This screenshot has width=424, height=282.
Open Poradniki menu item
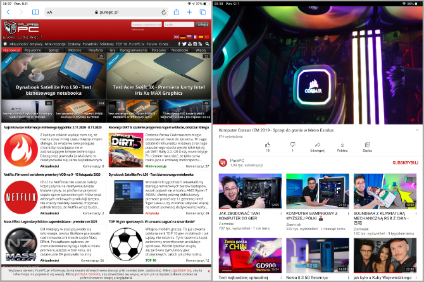coord(90,44)
